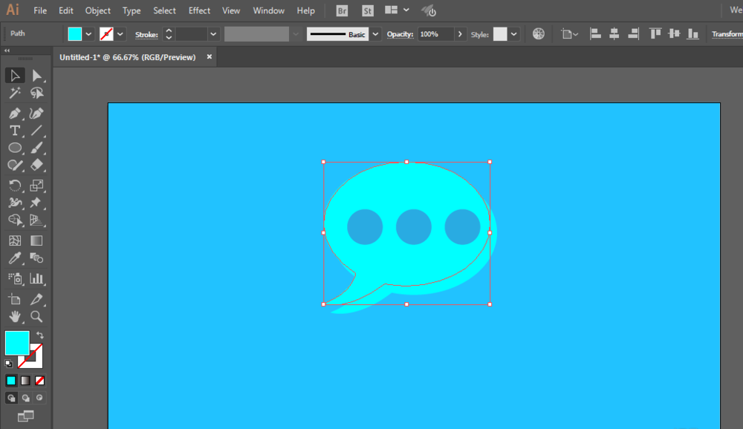Viewport: 743px width, 429px height.
Task: Toggle the None fill mode swatch
Action: (x=40, y=381)
